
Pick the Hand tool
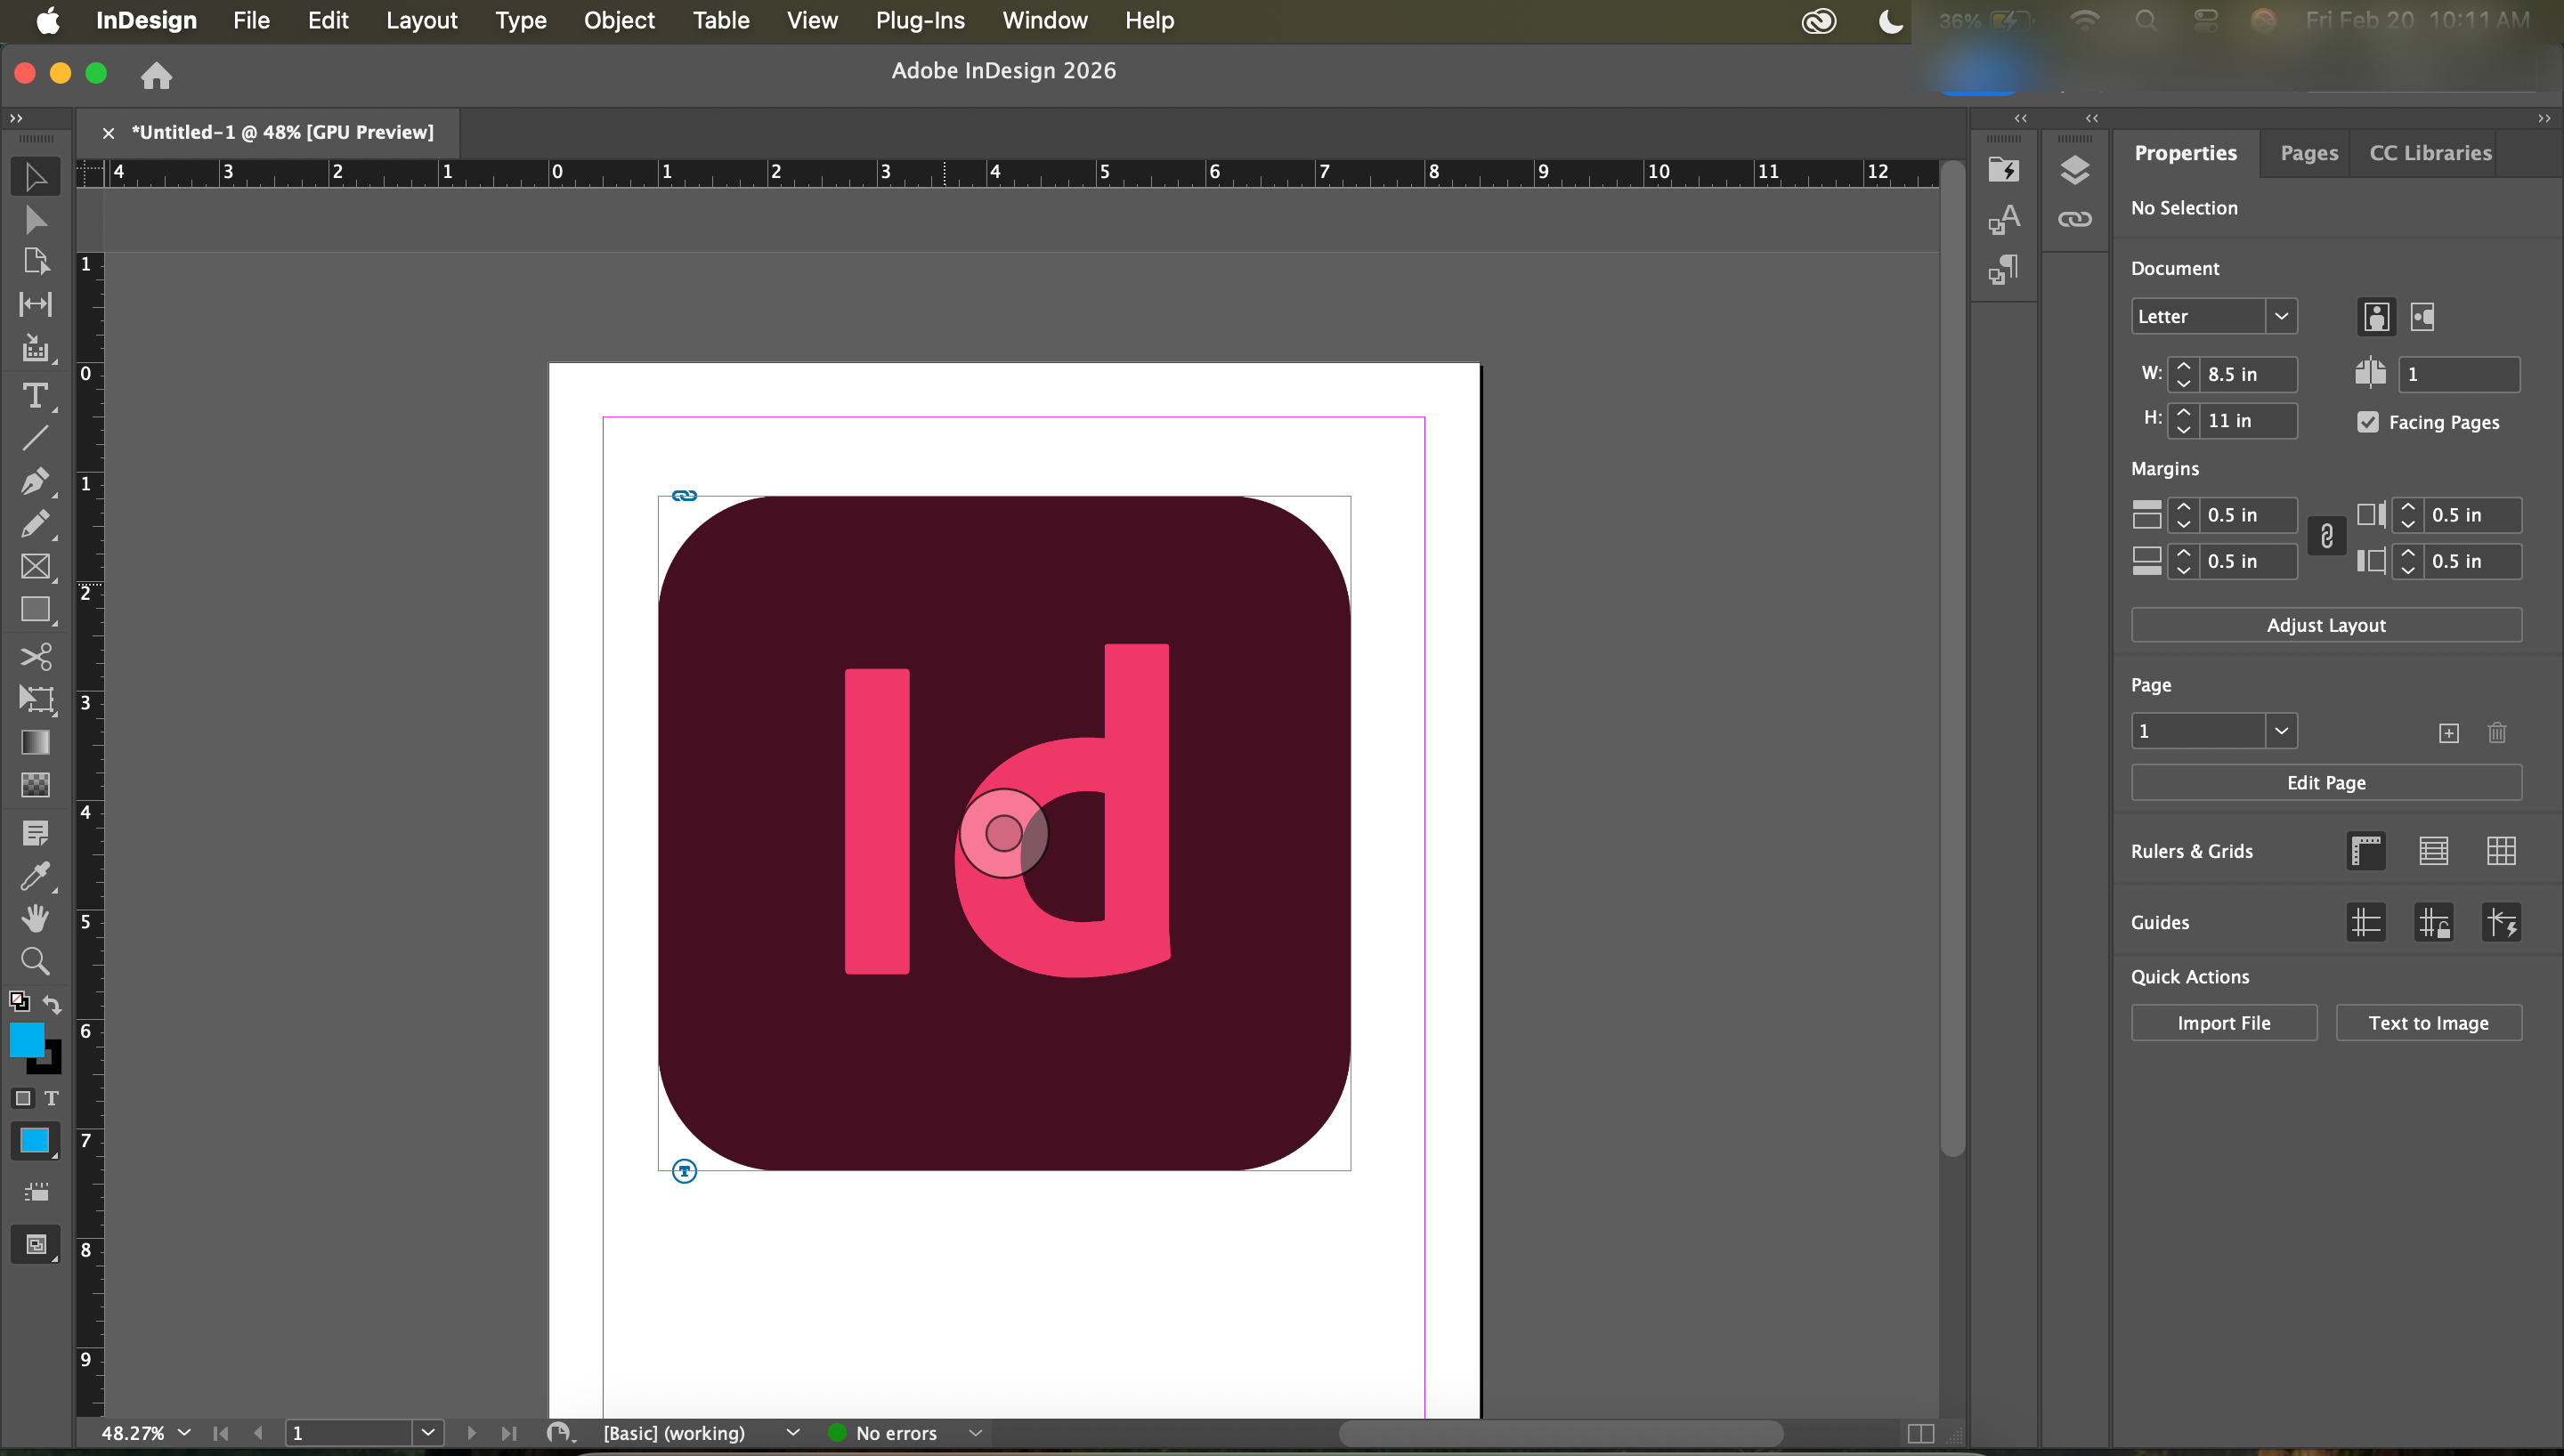(x=35, y=918)
